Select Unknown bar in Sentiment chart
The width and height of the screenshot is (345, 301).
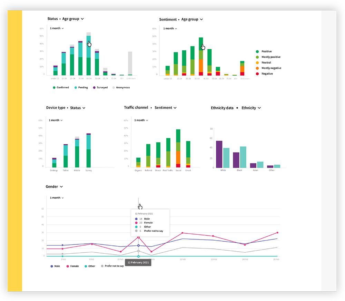(242, 68)
